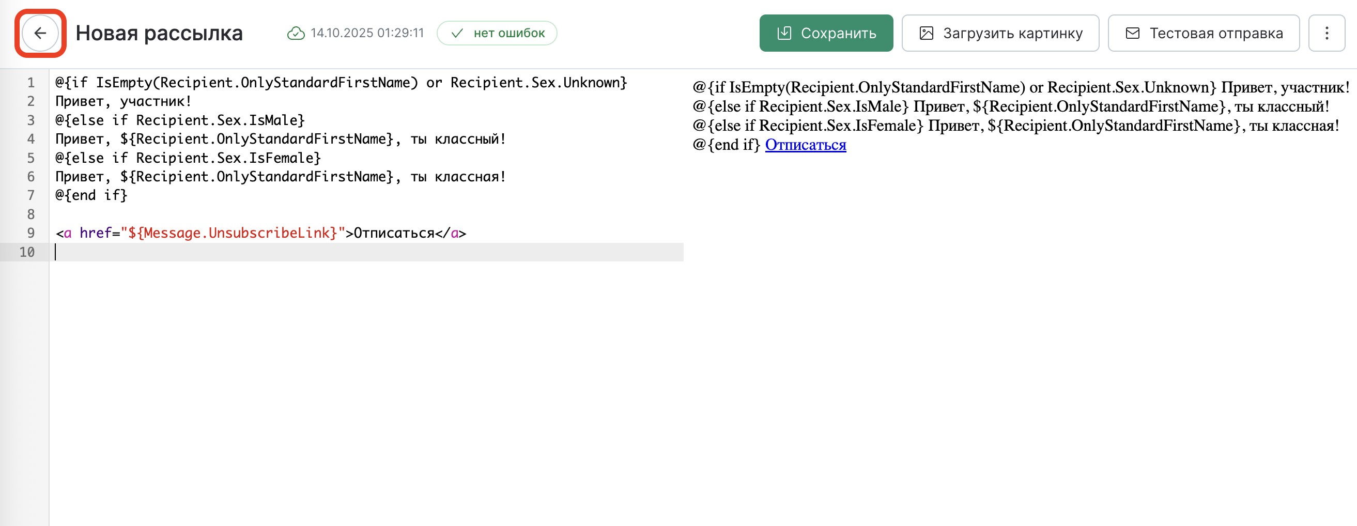Click the picture icon on Загрузить картинку
The width and height of the screenshot is (1357, 526).
(x=926, y=33)
